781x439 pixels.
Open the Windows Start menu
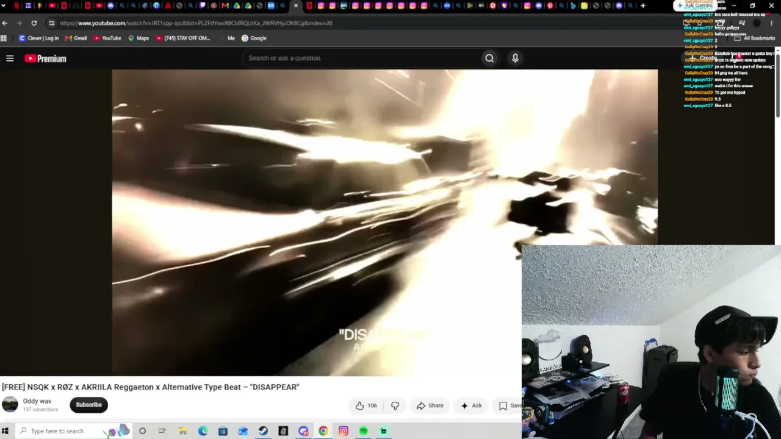pos(5,431)
